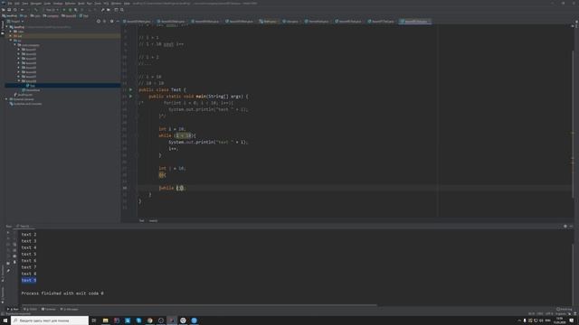Screen dimensions: 579x325
Task: Click highlighted 'text 9' console line
Action: (29, 281)
